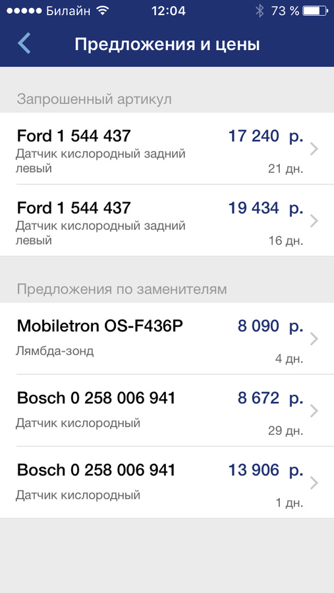Tap the Предложения и цены title
The height and width of the screenshot is (593, 334).
tap(167, 45)
